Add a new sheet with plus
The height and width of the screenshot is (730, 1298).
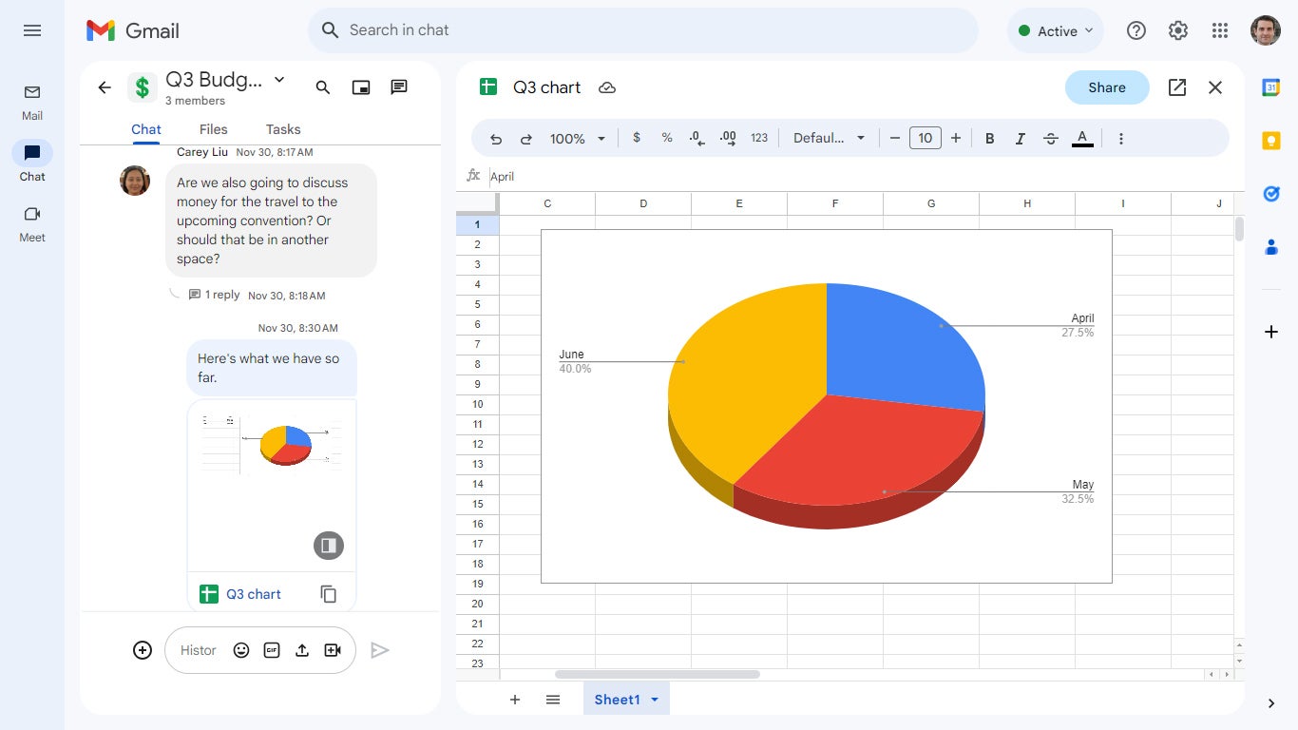point(515,700)
